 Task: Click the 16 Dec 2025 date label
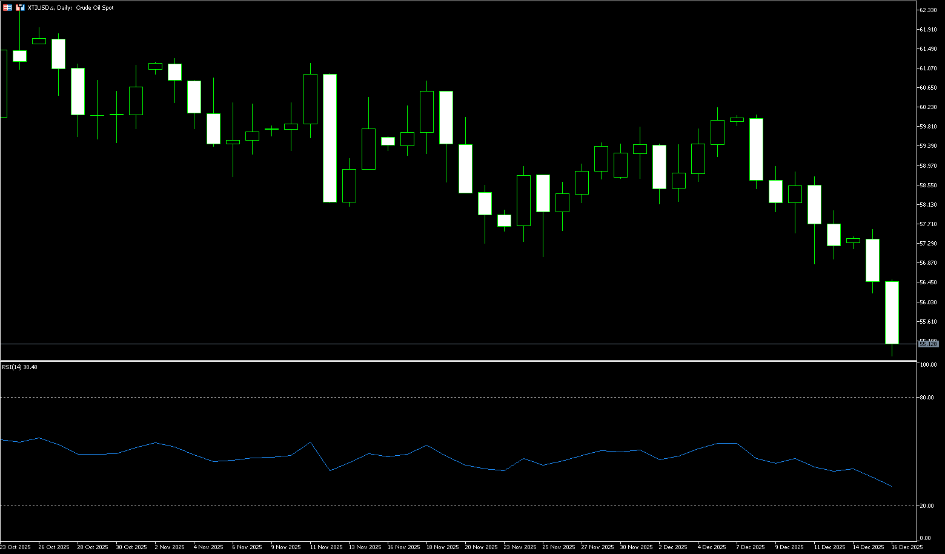pos(907,547)
